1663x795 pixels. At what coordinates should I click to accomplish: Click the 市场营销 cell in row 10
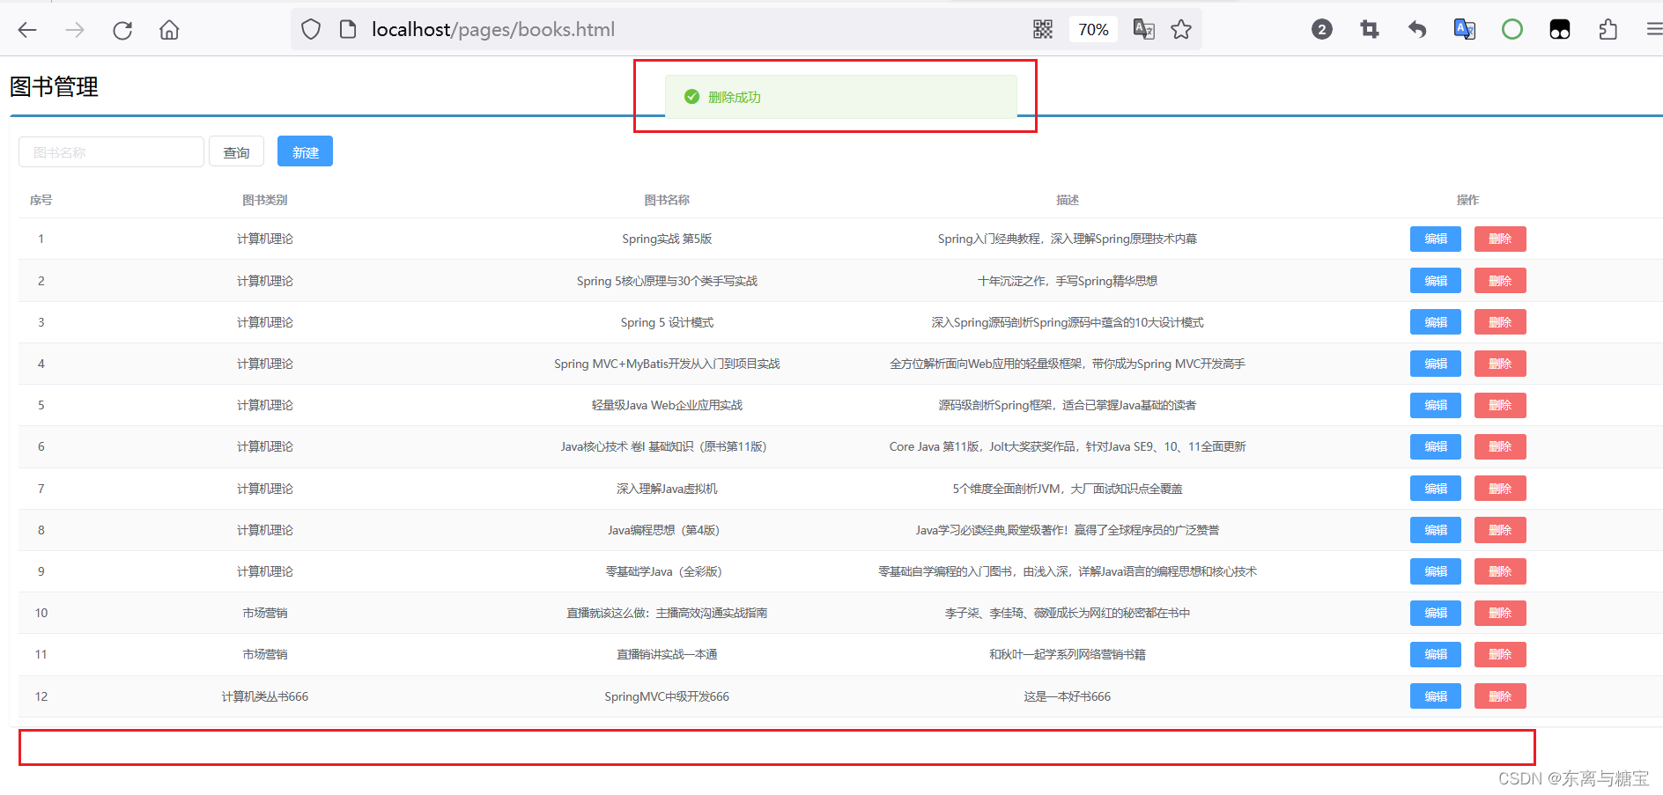pyautogui.click(x=264, y=613)
